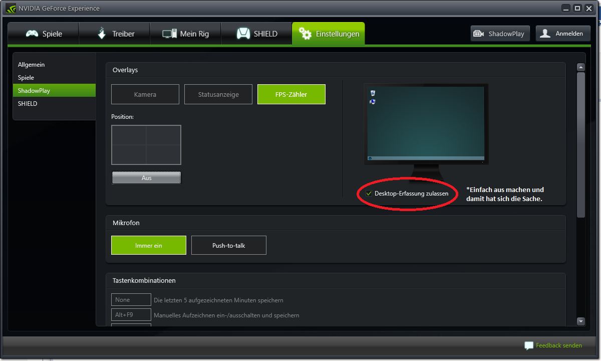Maximize the GeForce Experience window
The height and width of the screenshot is (361, 601).
click(x=577, y=8)
